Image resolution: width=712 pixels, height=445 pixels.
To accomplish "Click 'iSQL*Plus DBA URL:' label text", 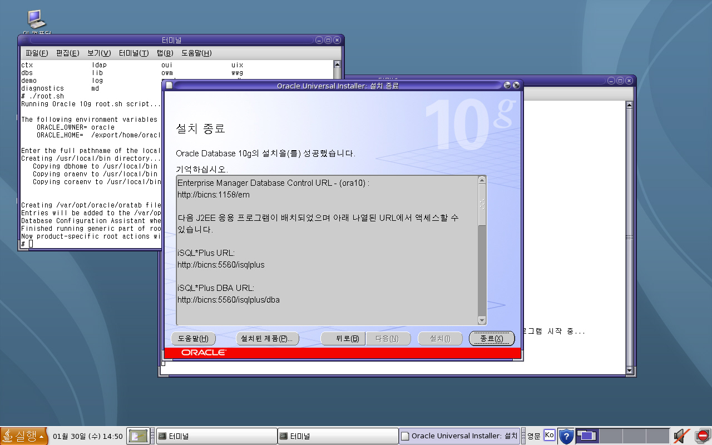I will [216, 288].
